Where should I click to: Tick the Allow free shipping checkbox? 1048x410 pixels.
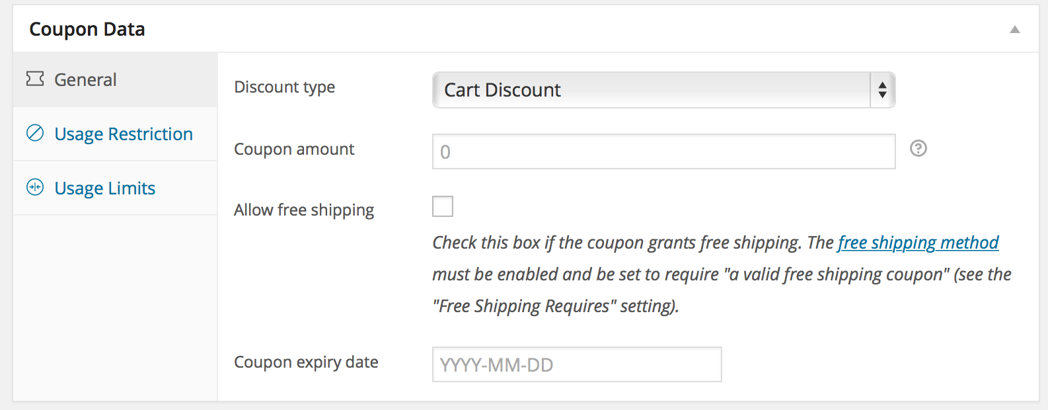(443, 206)
